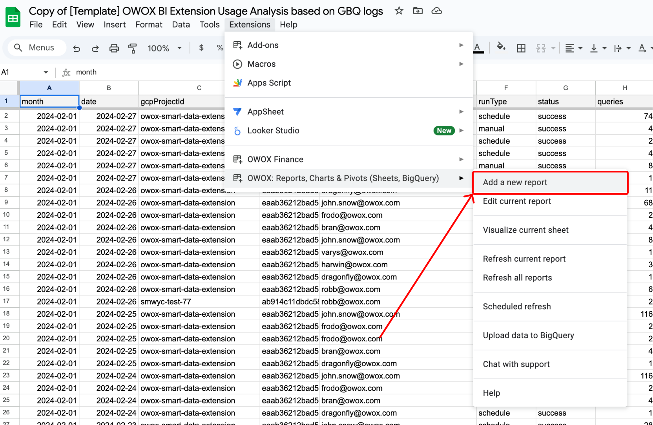Click cell containing smwyc-test-77
The width and height of the screenshot is (653, 425).
pyautogui.click(x=199, y=302)
